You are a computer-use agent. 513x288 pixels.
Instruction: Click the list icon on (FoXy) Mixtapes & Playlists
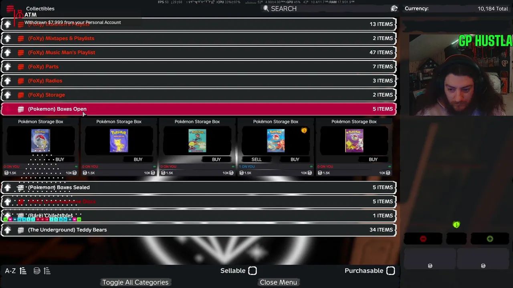pos(21,38)
